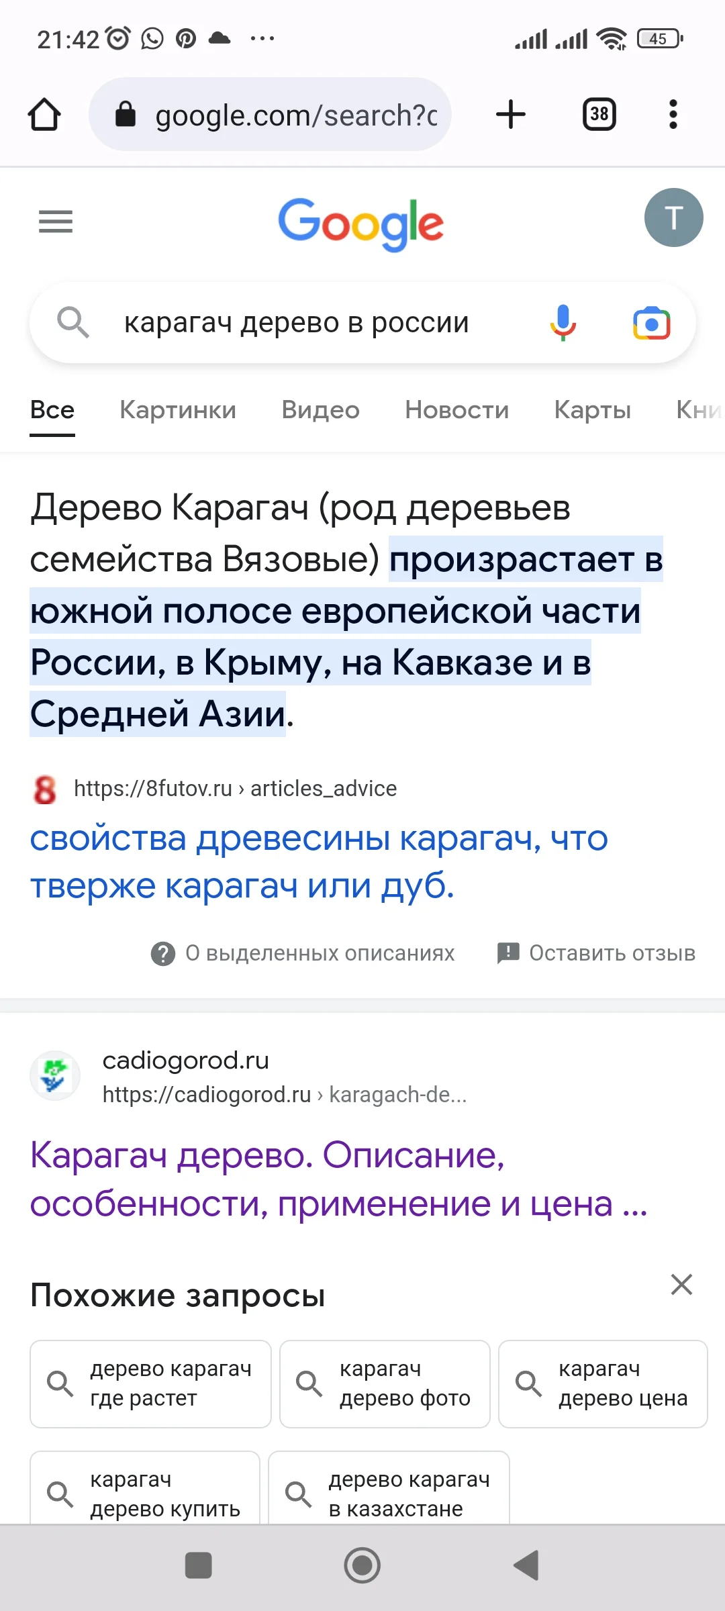
Task: Switch to the Картинки tab
Action: pos(178,410)
